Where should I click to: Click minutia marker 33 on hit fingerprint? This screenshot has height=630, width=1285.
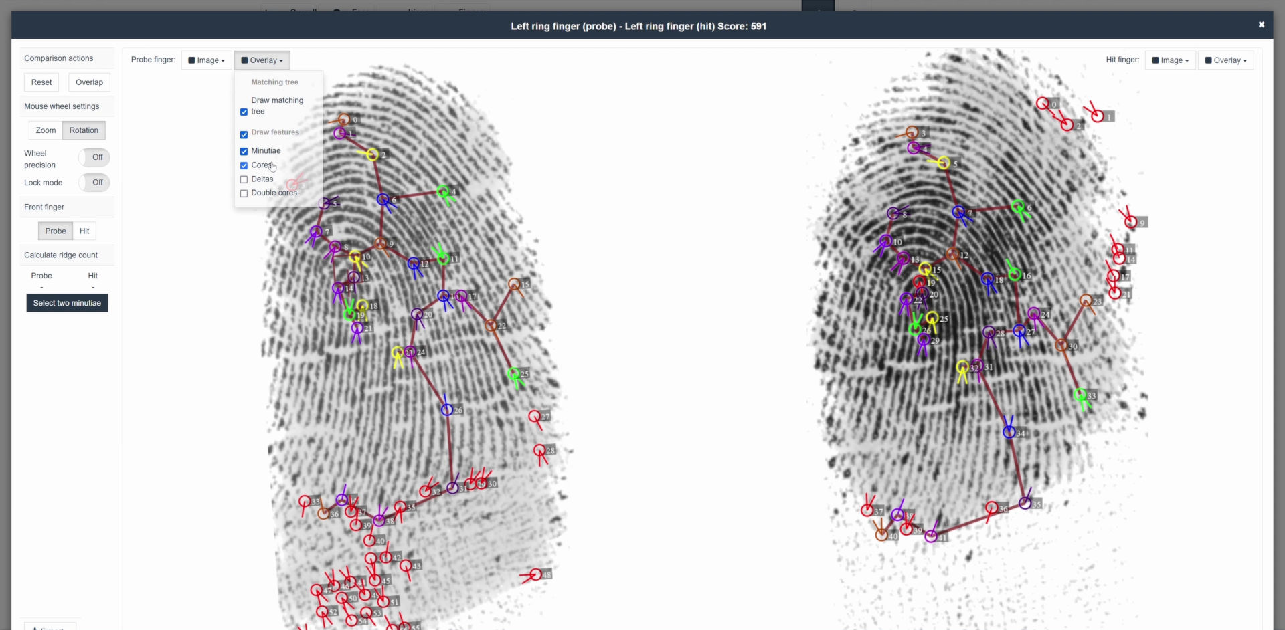[x=1080, y=395]
